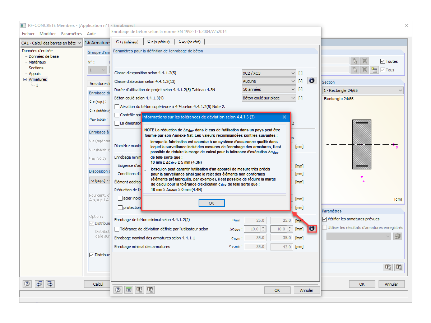Open the CA1 - Calcul des barres dropdown
431x323 pixels.
(x=51, y=43)
